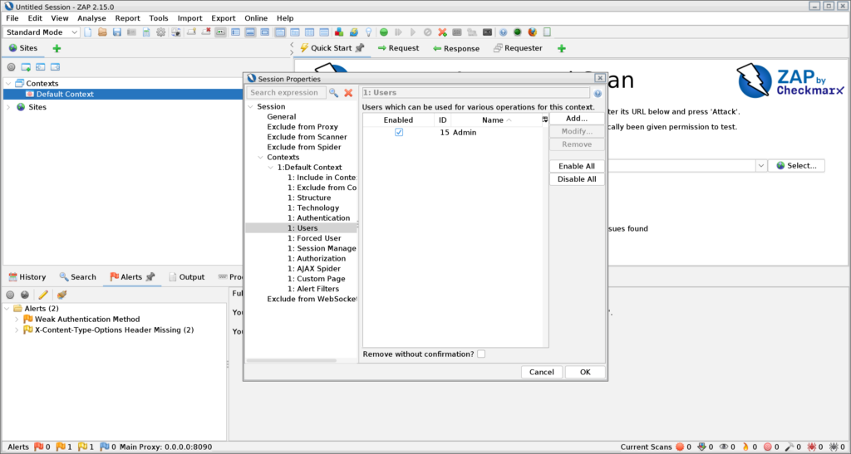Click the red X break-points toolbar icon
Viewport: 851px width, 454px height.
pos(442,32)
